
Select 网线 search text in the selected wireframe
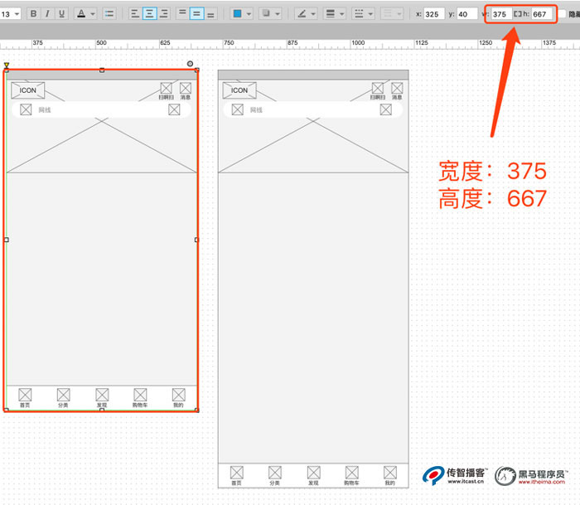[x=45, y=110]
